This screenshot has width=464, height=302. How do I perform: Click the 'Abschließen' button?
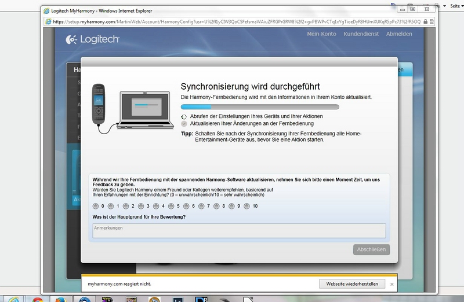coord(371,249)
